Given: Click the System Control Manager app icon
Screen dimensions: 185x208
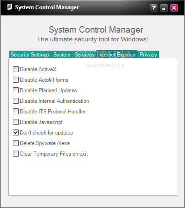Looking at the screenshot, I should [x=9, y=7].
